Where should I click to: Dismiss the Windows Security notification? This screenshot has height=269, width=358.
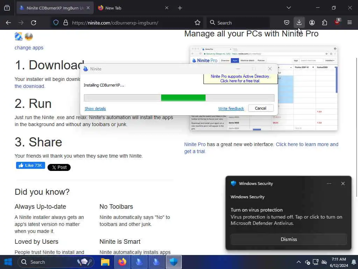[x=288, y=239]
